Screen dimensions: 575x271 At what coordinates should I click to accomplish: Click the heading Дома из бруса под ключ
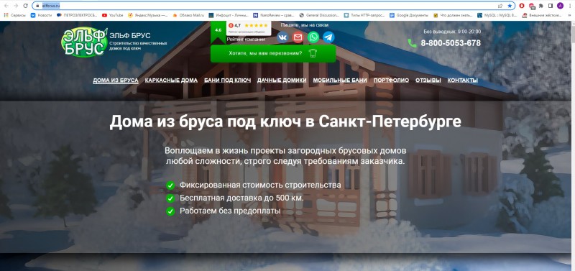(x=285, y=122)
